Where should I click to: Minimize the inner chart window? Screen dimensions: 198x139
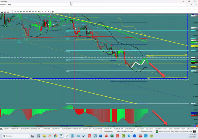187,5
